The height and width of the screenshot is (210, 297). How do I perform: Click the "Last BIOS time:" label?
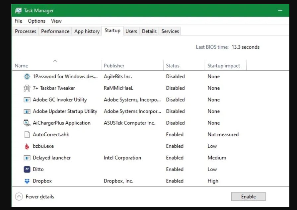(x=212, y=47)
